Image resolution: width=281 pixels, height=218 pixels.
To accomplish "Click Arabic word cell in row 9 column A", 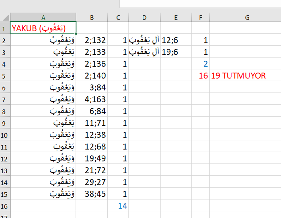I will pos(43,123).
